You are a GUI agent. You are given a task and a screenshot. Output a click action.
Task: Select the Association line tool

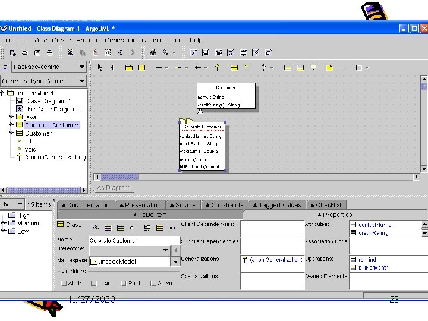click(x=159, y=67)
